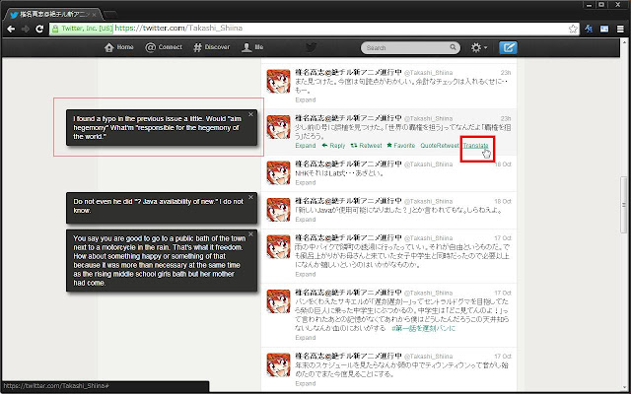This screenshot has height=394, width=631.
Task: Click the avatar of the NHK tweet
Action: pos(278,173)
